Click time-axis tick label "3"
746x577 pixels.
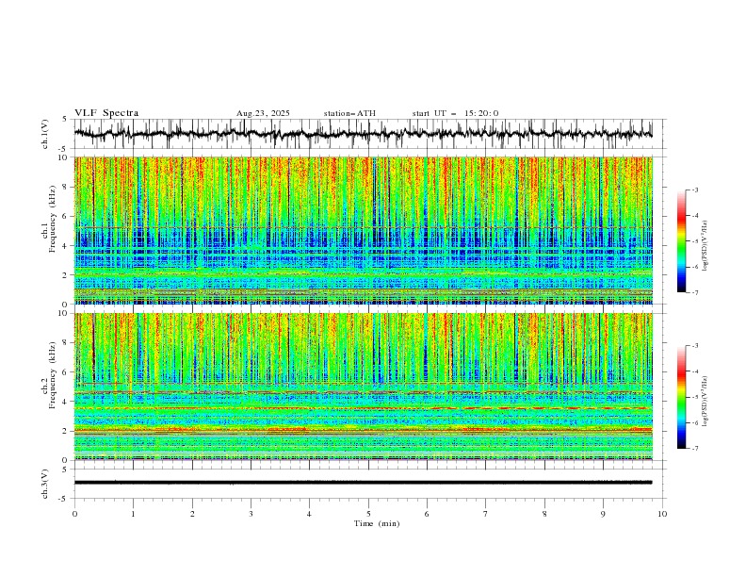[251, 514]
